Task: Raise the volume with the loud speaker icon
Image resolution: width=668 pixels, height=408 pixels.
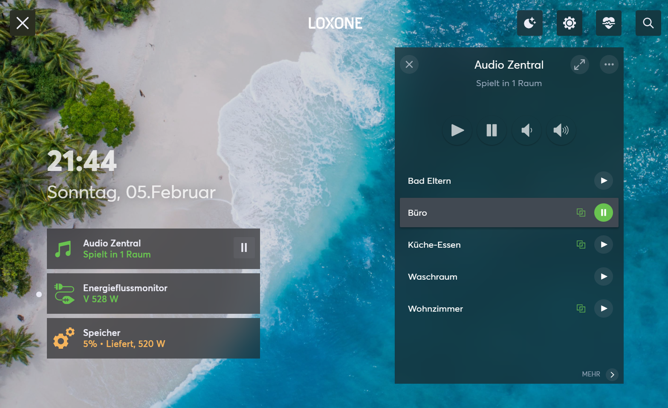Action: click(561, 130)
